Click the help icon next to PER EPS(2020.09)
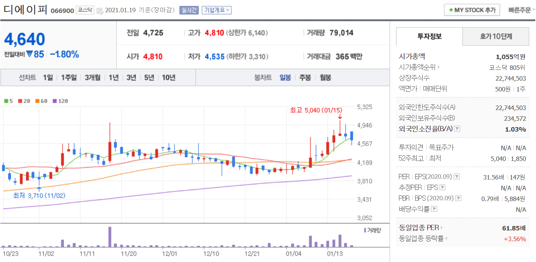The height and width of the screenshot is (262, 536). pos(457,177)
